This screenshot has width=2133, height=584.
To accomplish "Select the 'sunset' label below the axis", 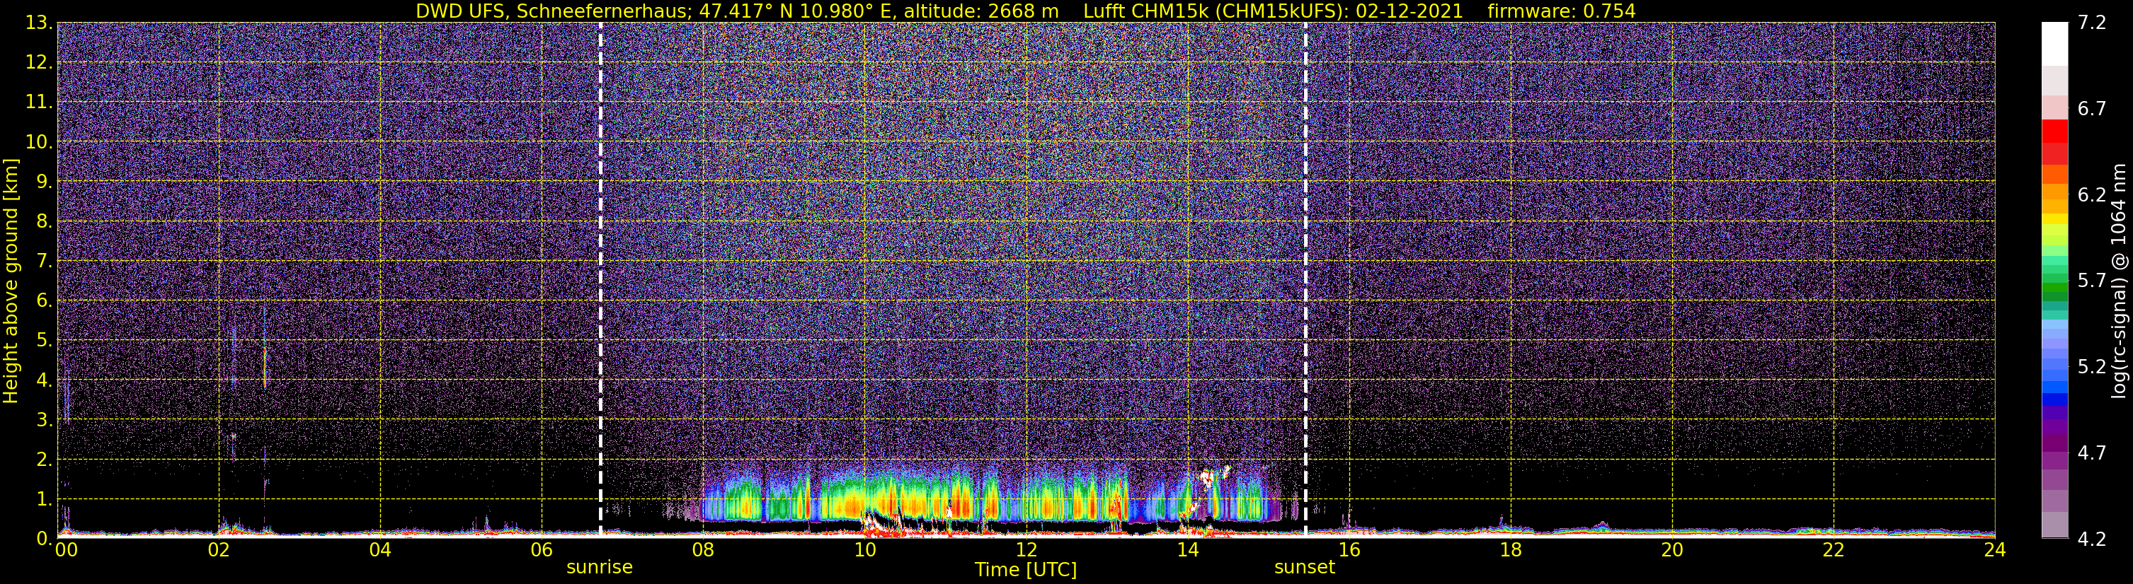I will click(1305, 568).
